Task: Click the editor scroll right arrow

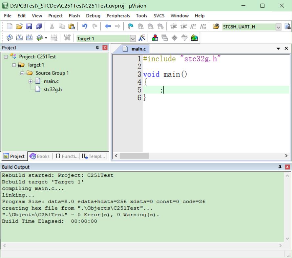Action: [x=286, y=156]
